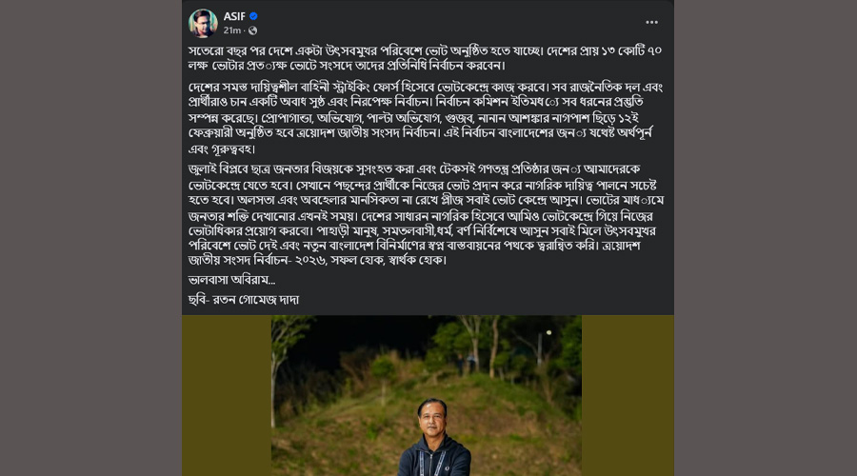Open the ASIF profile name link

coord(234,16)
